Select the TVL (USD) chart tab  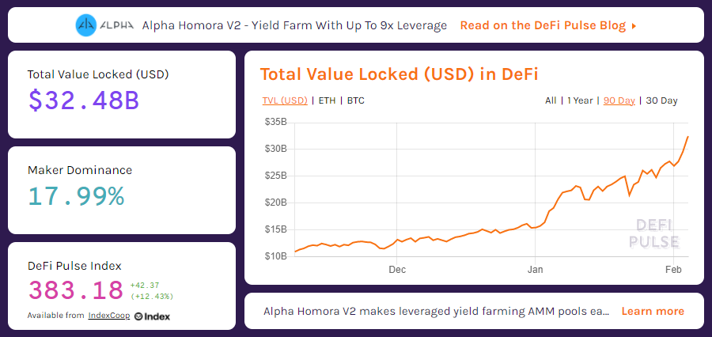(x=285, y=100)
